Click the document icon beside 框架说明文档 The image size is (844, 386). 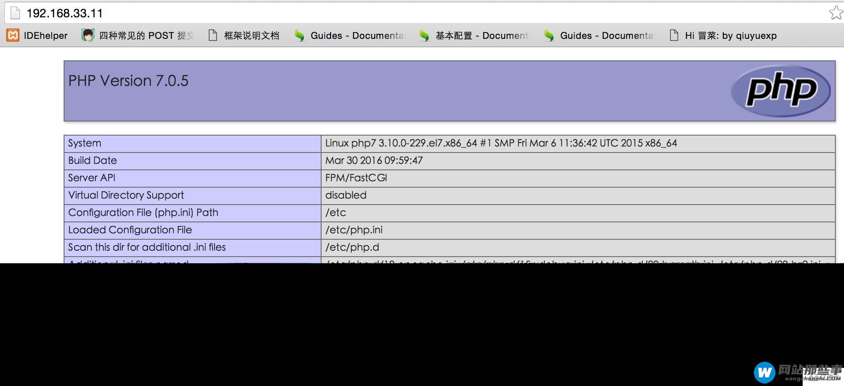pyautogui.click(x=213, y=36)
